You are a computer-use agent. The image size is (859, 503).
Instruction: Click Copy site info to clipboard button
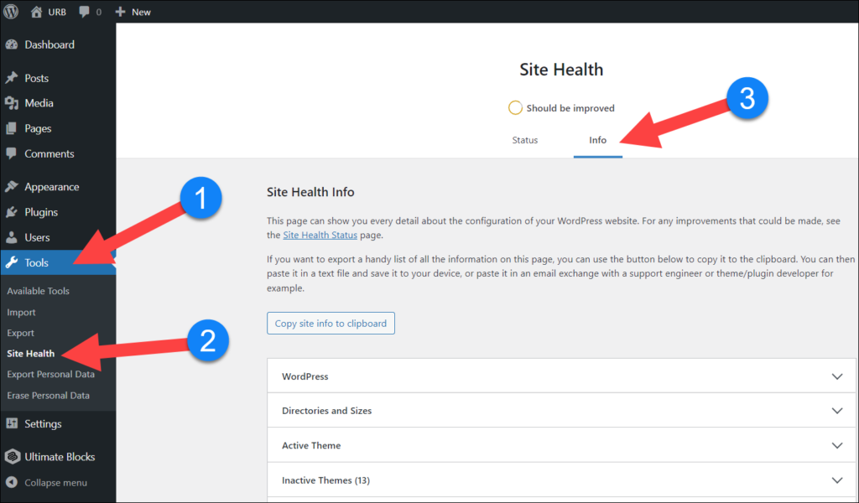[x=331, y=324]
